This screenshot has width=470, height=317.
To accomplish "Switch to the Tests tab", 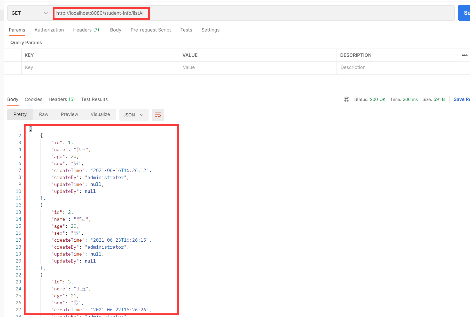I will tap(186, 30).
